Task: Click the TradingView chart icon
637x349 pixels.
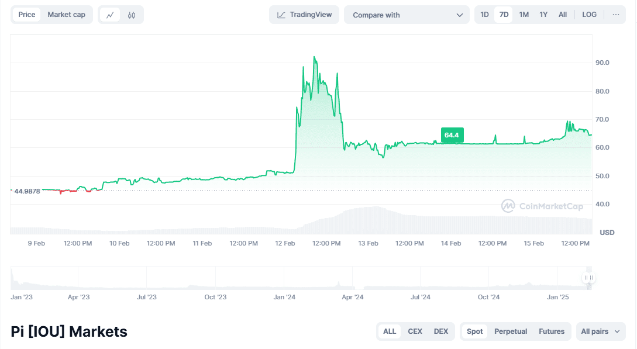Action: pyautogui.click(x=281, y=15)
